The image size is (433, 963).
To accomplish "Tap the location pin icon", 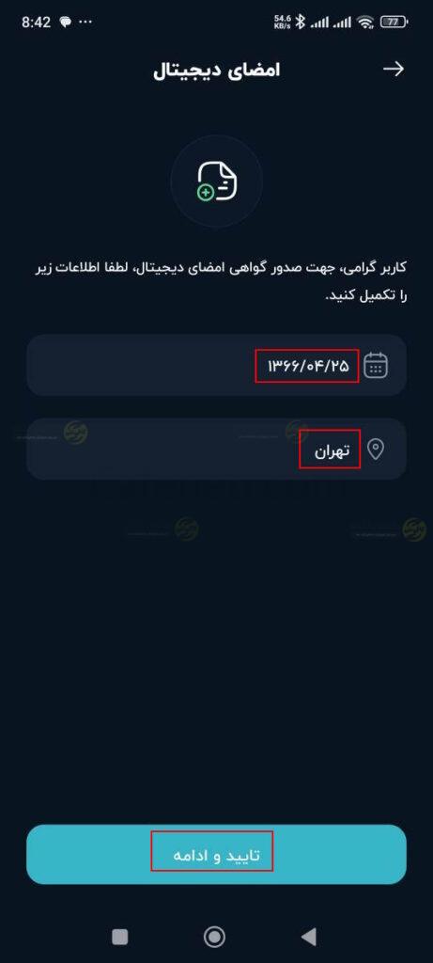I will point(376,450).
